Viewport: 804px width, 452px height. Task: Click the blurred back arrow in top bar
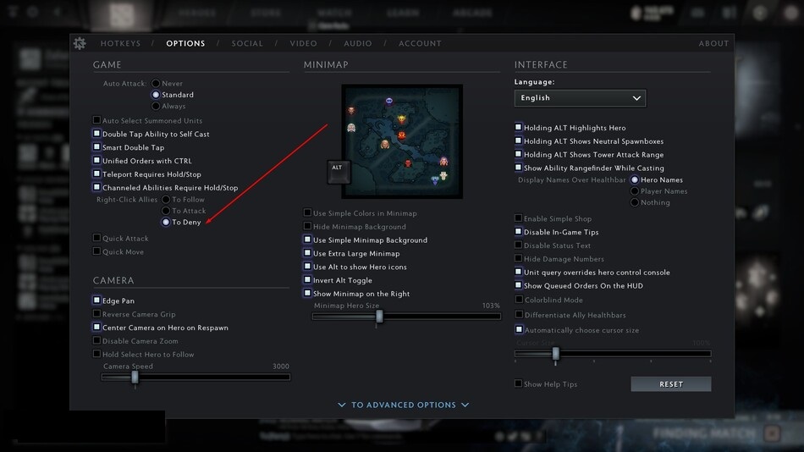(x=58, y=11)
